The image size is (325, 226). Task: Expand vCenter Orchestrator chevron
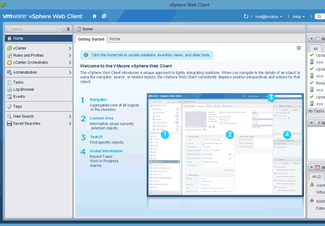coord(70,62)
